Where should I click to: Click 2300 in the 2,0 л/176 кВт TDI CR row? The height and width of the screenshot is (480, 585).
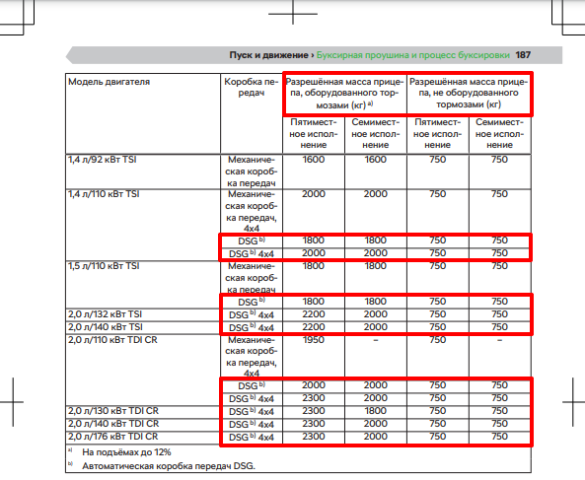pyautogui.click(x=314, y=436)
